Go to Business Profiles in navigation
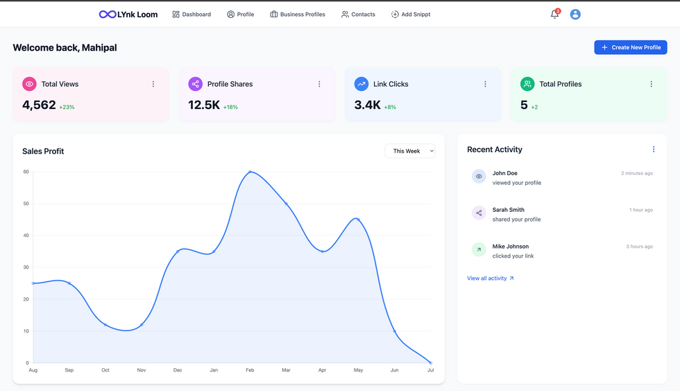The height and width of the screenshot is (391, 680). click(x=298, y=15)
